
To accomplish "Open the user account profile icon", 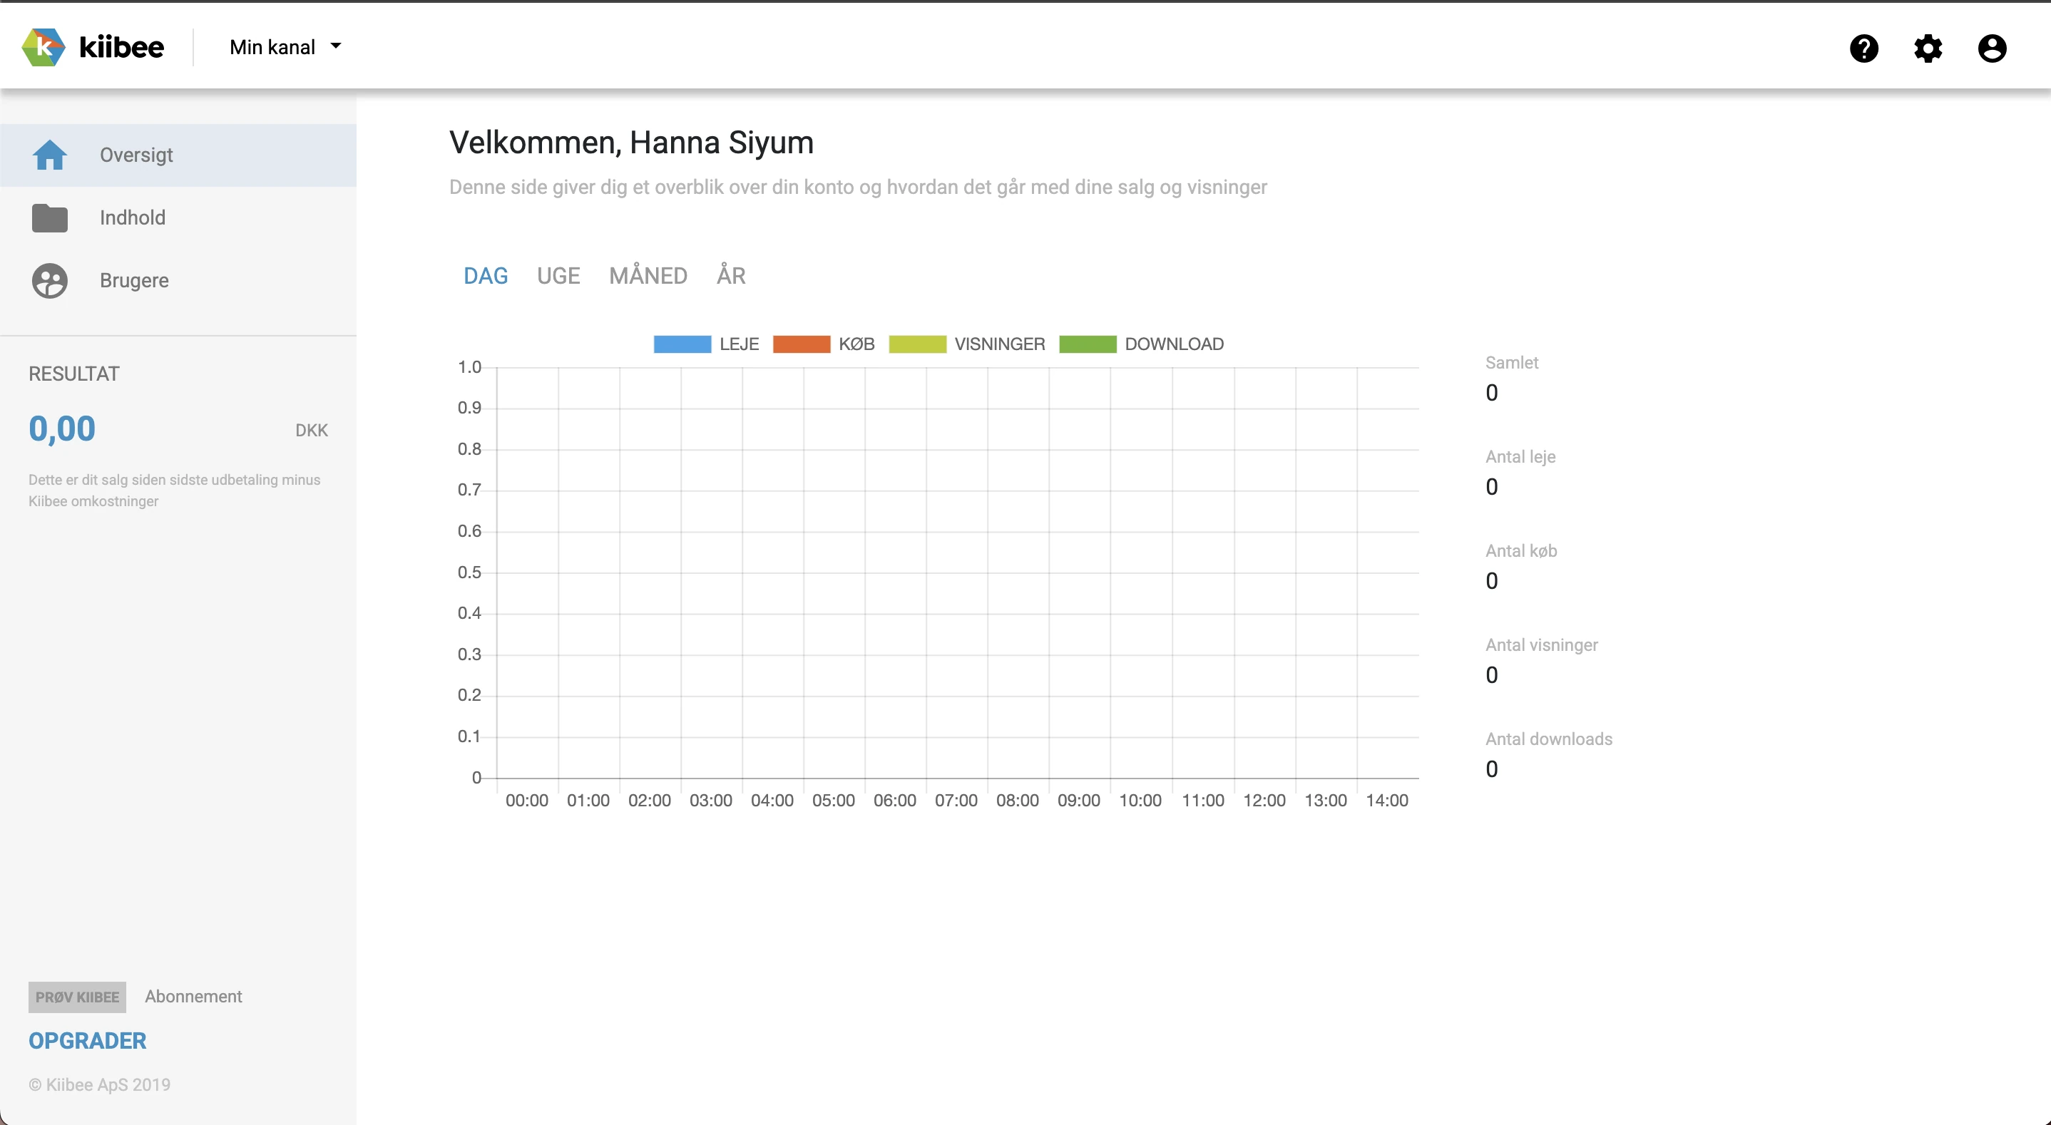I will point(1992,48).
